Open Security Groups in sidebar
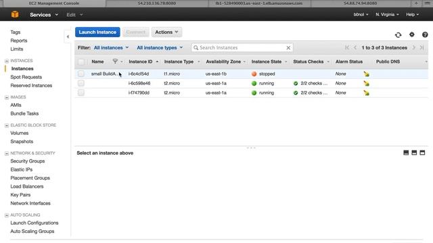 pyautogui.click(x=27, y=161)
